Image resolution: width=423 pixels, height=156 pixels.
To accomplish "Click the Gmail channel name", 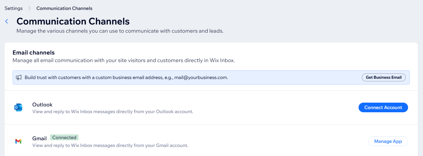I will (x=40, y=138).
